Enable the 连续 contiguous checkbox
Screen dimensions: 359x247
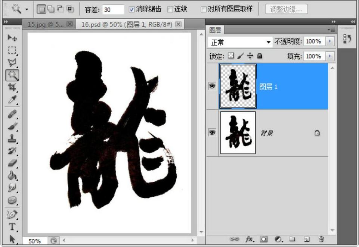tap(170, 9)
